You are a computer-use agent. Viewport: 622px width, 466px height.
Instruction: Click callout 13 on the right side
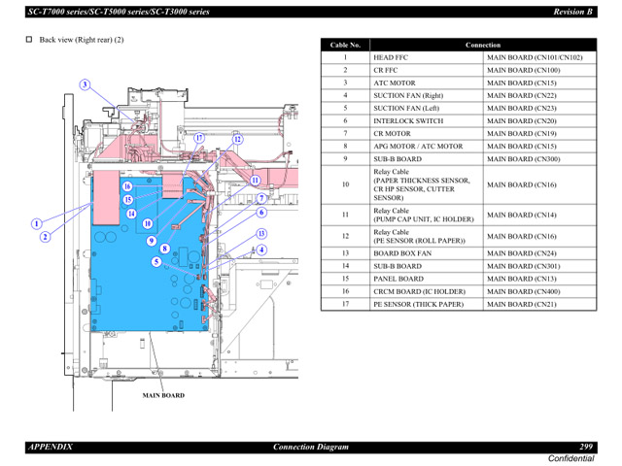point(261,234)
